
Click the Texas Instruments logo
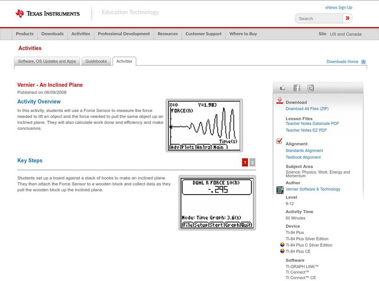tap(47, 13)
